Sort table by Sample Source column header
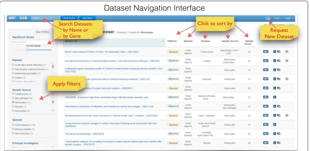Image resolution: width=310 pixels, height=151 pixels. 230,41
